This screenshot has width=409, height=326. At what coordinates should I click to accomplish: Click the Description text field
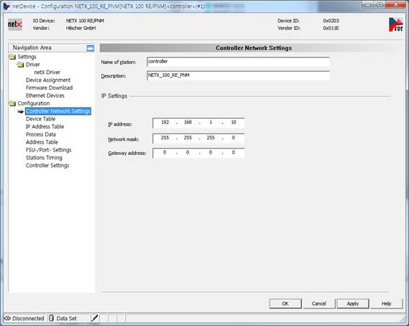click(238, 75)
